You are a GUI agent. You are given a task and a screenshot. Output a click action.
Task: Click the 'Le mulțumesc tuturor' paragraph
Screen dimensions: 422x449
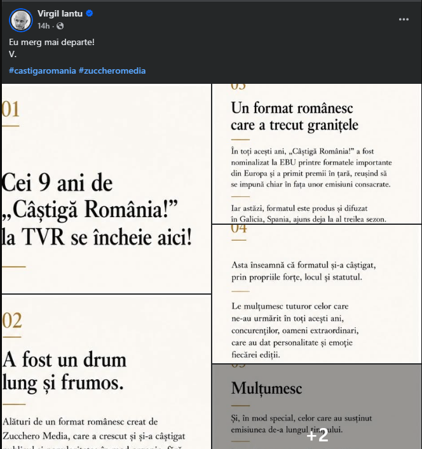coord(295,330)
